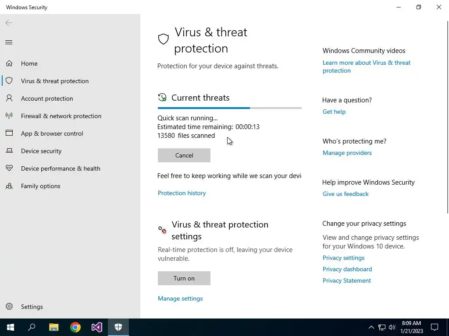Click the Device security laptop icon

click(x=9, y=150)
